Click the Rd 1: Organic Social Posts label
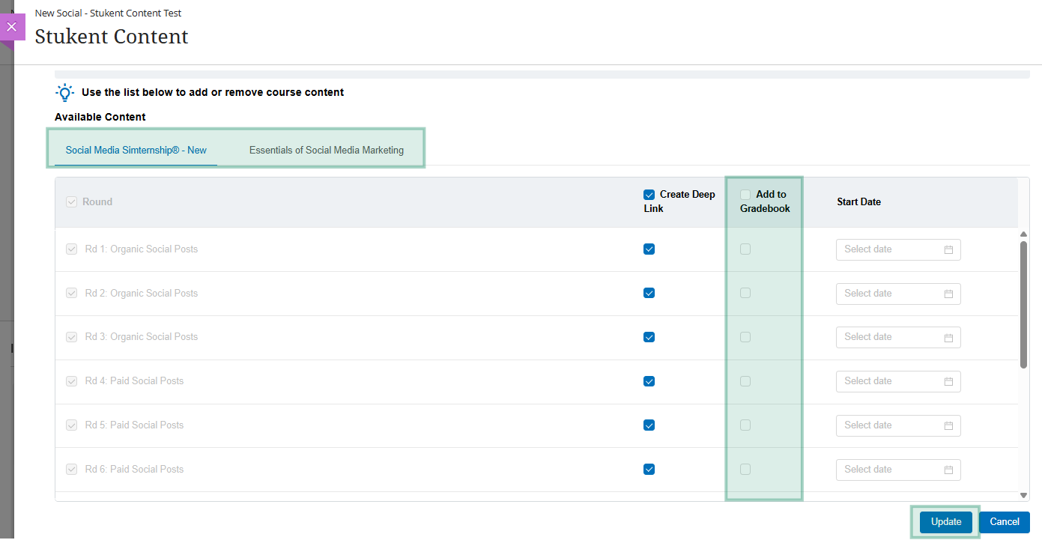This screenshot has width=1042, height=540. click(x=142, y=249)
